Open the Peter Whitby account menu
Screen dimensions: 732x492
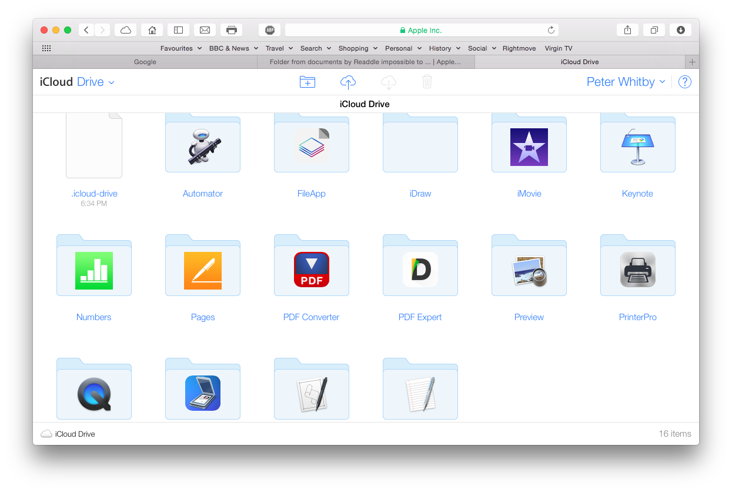626,82
